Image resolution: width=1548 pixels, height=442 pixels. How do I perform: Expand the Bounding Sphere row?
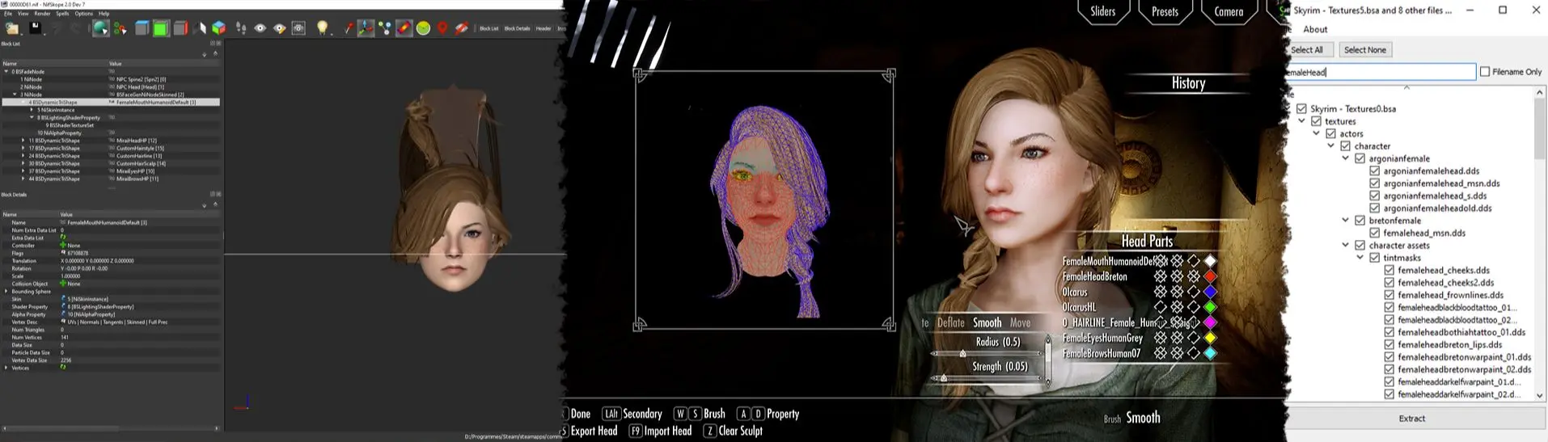coord(6,291)
